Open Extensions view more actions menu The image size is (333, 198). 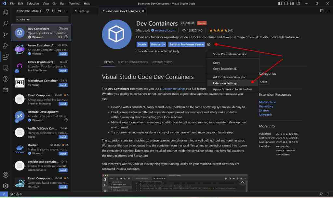66,11
